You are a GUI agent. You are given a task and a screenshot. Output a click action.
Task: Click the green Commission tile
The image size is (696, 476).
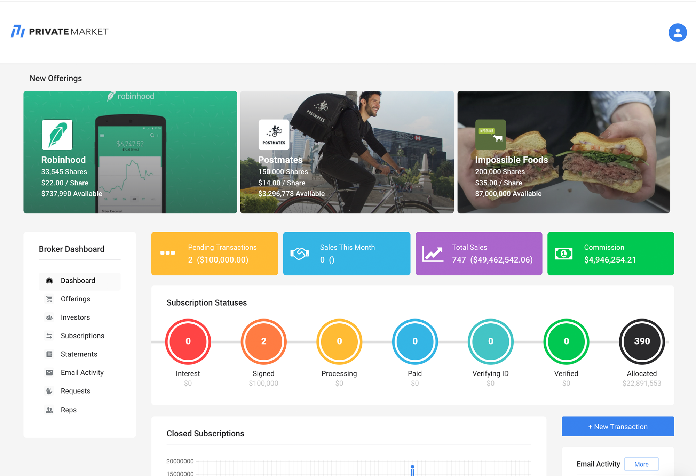coord(611,253)
